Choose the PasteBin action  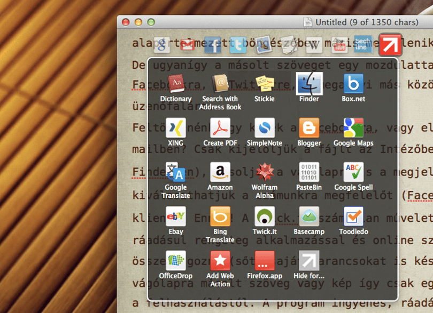coord(309,172)
